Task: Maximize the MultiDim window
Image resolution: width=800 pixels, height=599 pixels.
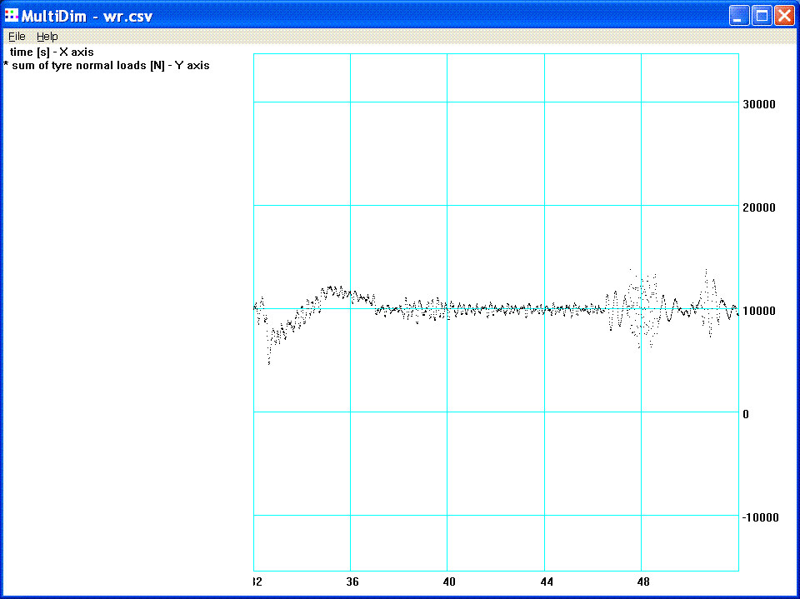Action: pos(762,16)
